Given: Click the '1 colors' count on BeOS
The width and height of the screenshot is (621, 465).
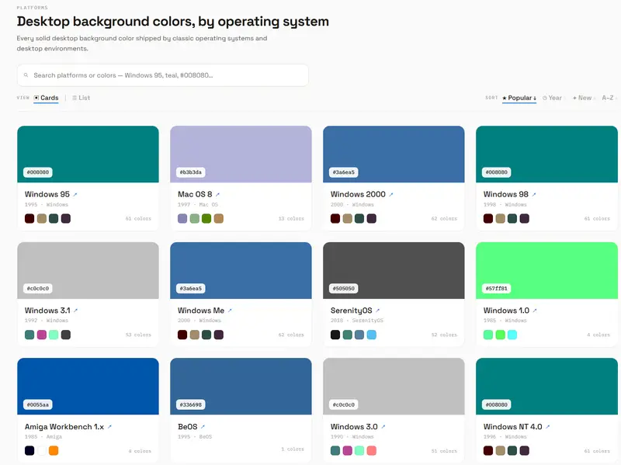Looking at the screenshot, I should [293, 449].
